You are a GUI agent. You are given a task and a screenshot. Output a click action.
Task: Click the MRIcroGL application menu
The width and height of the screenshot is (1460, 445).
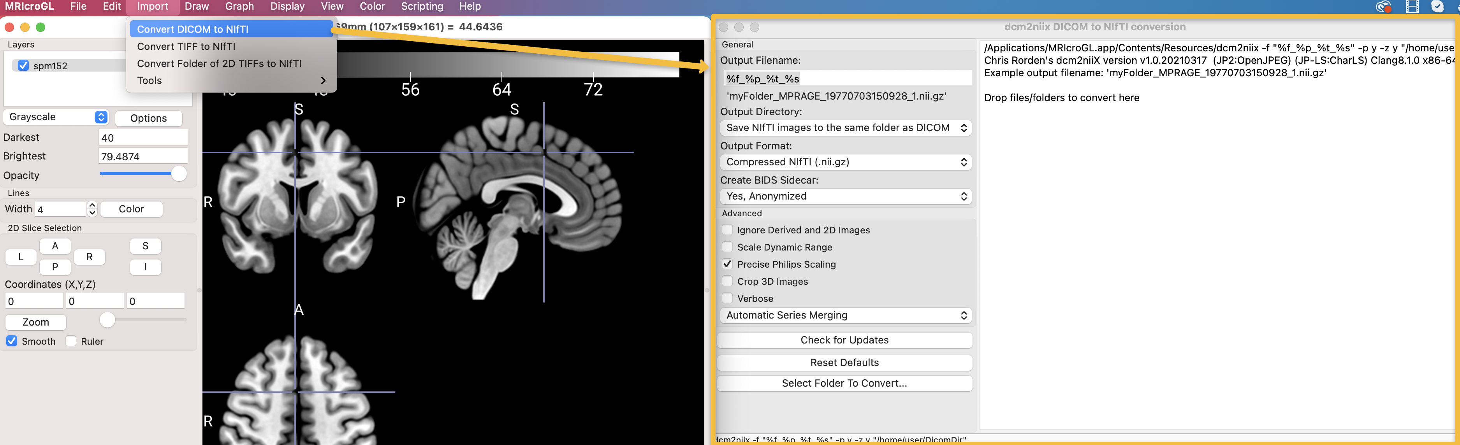30,7
